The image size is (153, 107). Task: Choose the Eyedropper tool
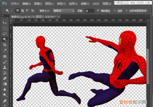5,50
